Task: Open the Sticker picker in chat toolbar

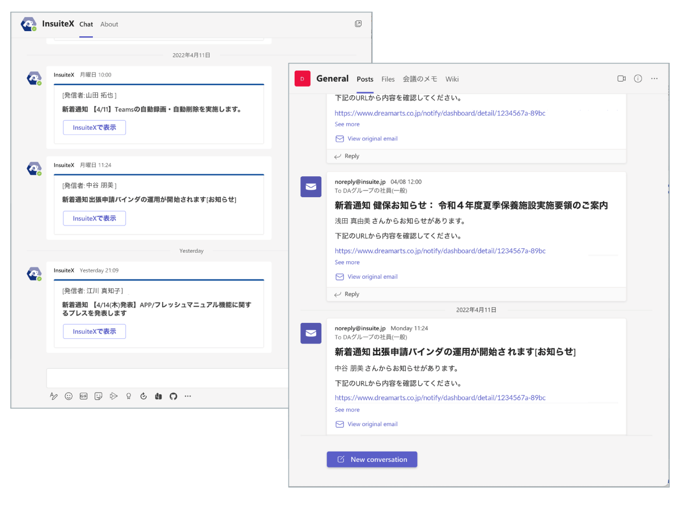Action: click(99, 396)
